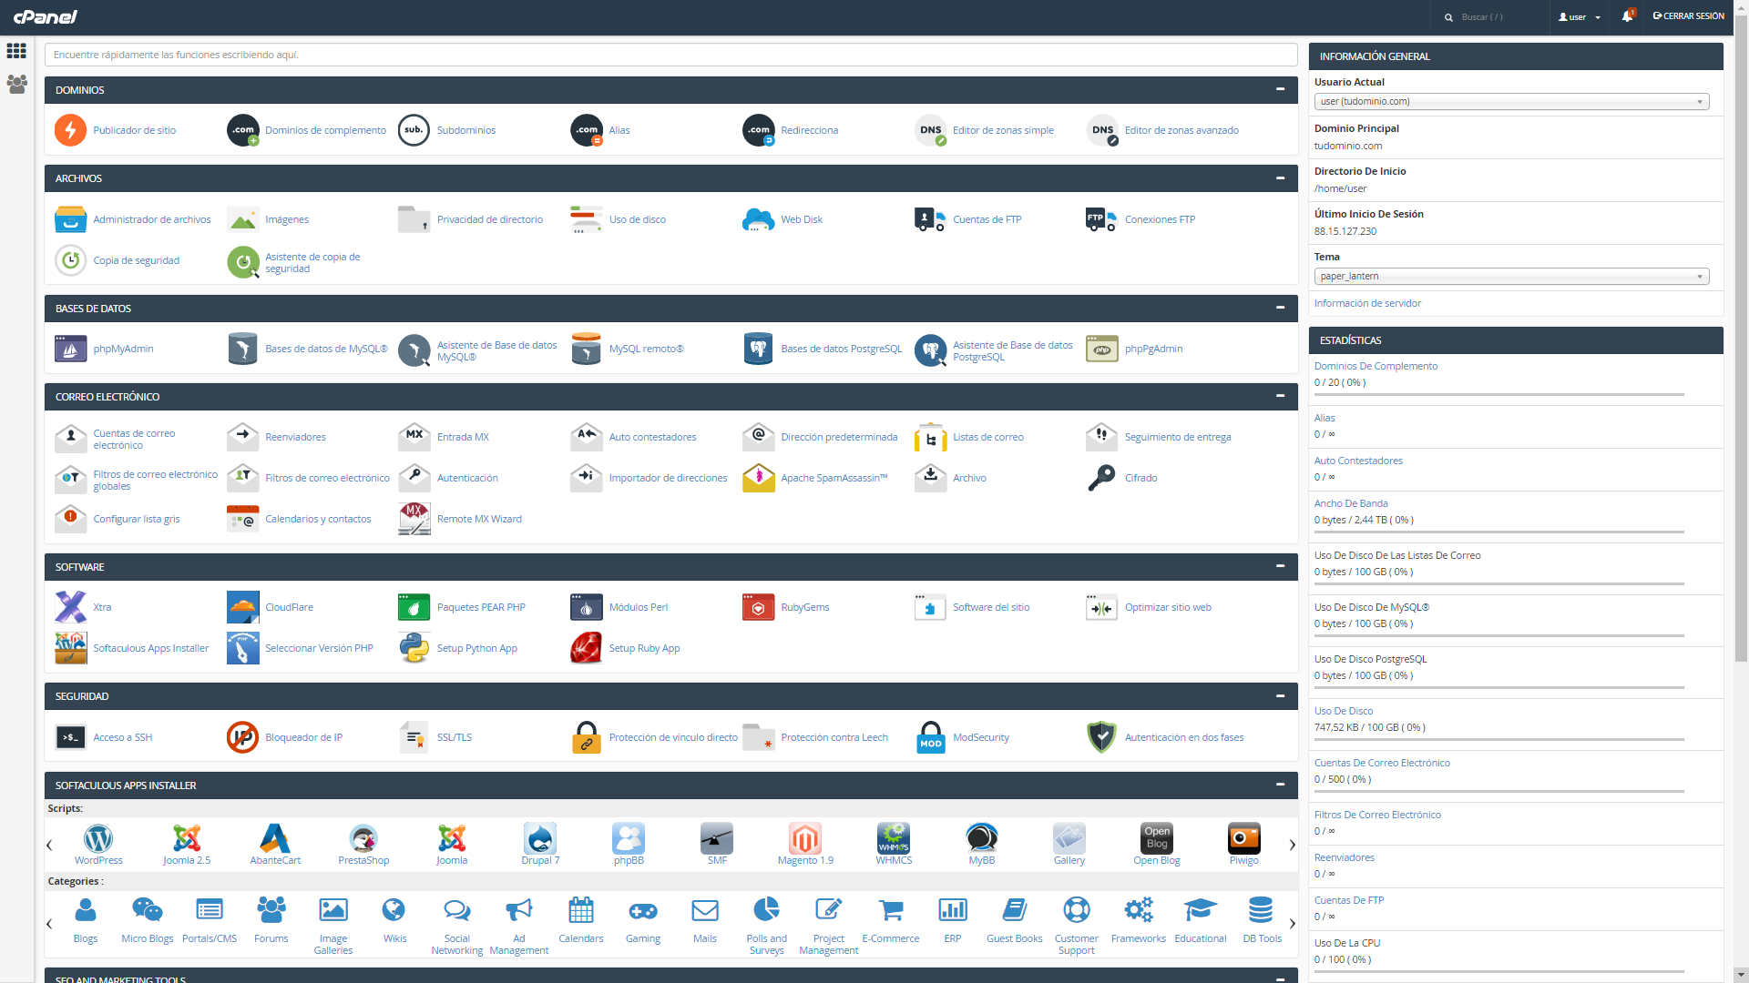This screenshot has width=1749, height=983.
Task: Click the CloudFlare icon
Action: 242,607
